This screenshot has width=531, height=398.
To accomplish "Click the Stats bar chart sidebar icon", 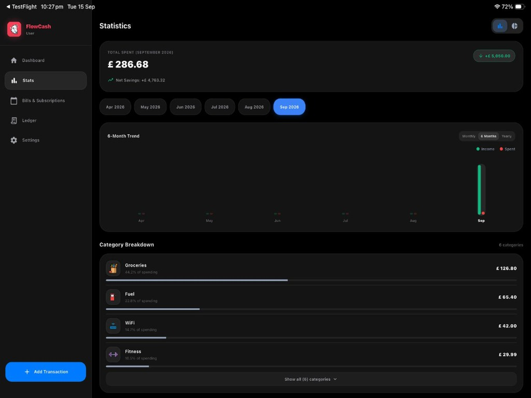I will [14, 81].
